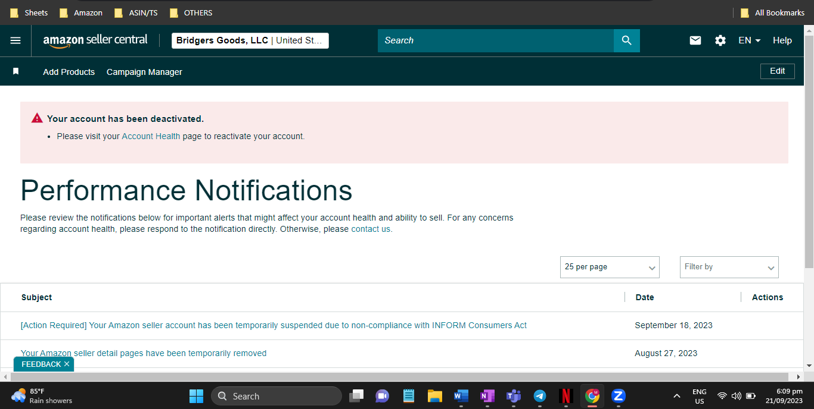Open the Notepad app in the taskbar
This screenshot has height=409, width=814.
408,396
